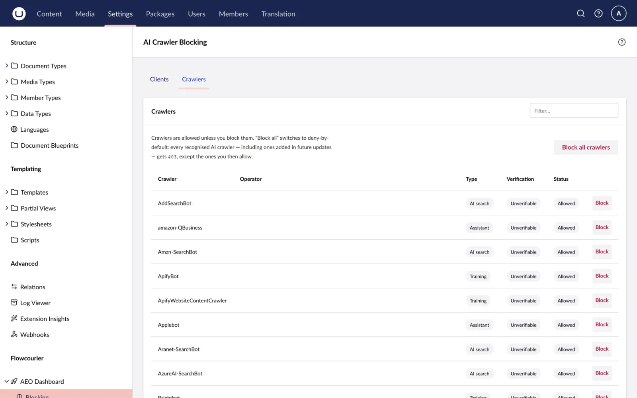Click the Stylesheets folder icon
Image resolution: width=637 pixels, height=398 pixels.
[x=14, y=224]
